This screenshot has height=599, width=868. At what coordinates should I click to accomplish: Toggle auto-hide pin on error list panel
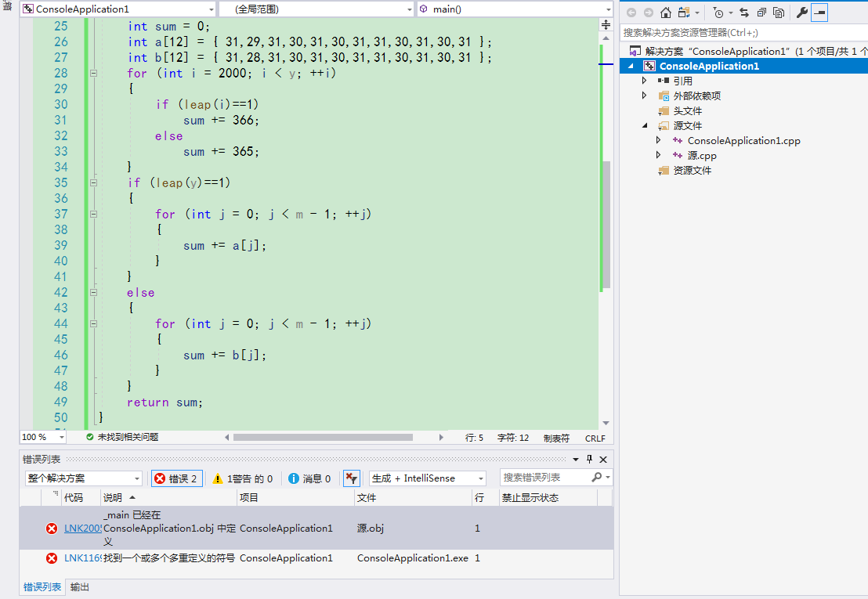pos(590,459)
